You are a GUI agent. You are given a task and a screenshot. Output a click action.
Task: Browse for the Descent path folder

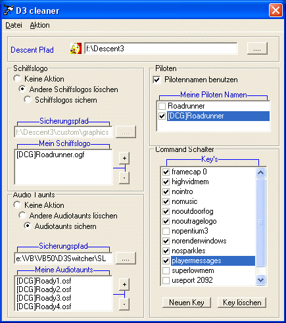pos(257,48)
